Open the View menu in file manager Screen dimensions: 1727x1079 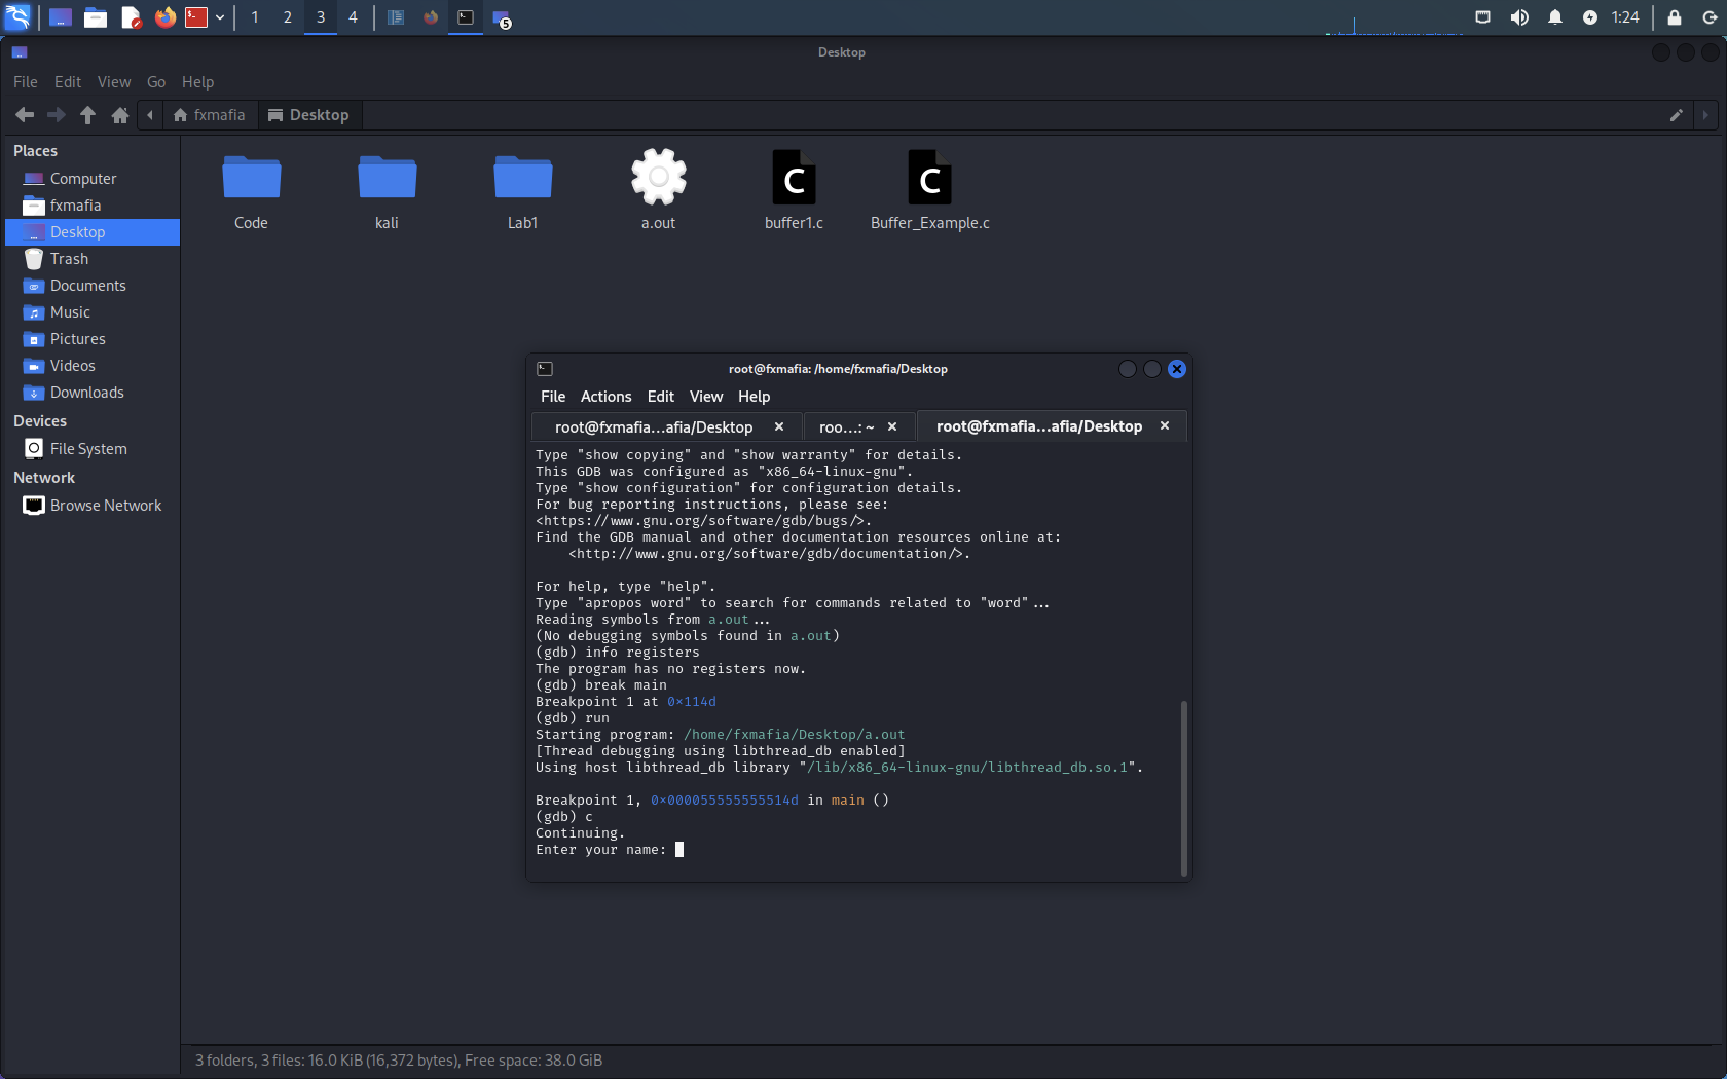(x=114, y=81)
